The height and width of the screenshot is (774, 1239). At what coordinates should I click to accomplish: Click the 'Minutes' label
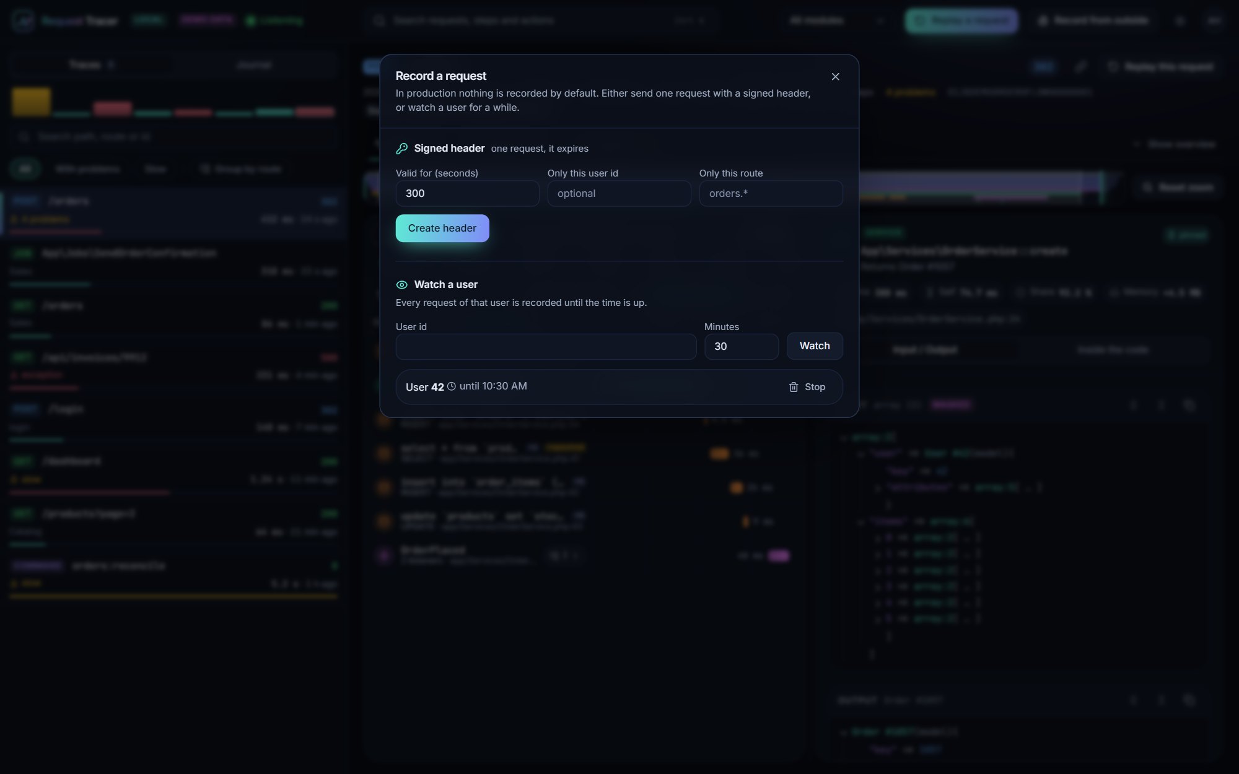(x=722, y=327)
